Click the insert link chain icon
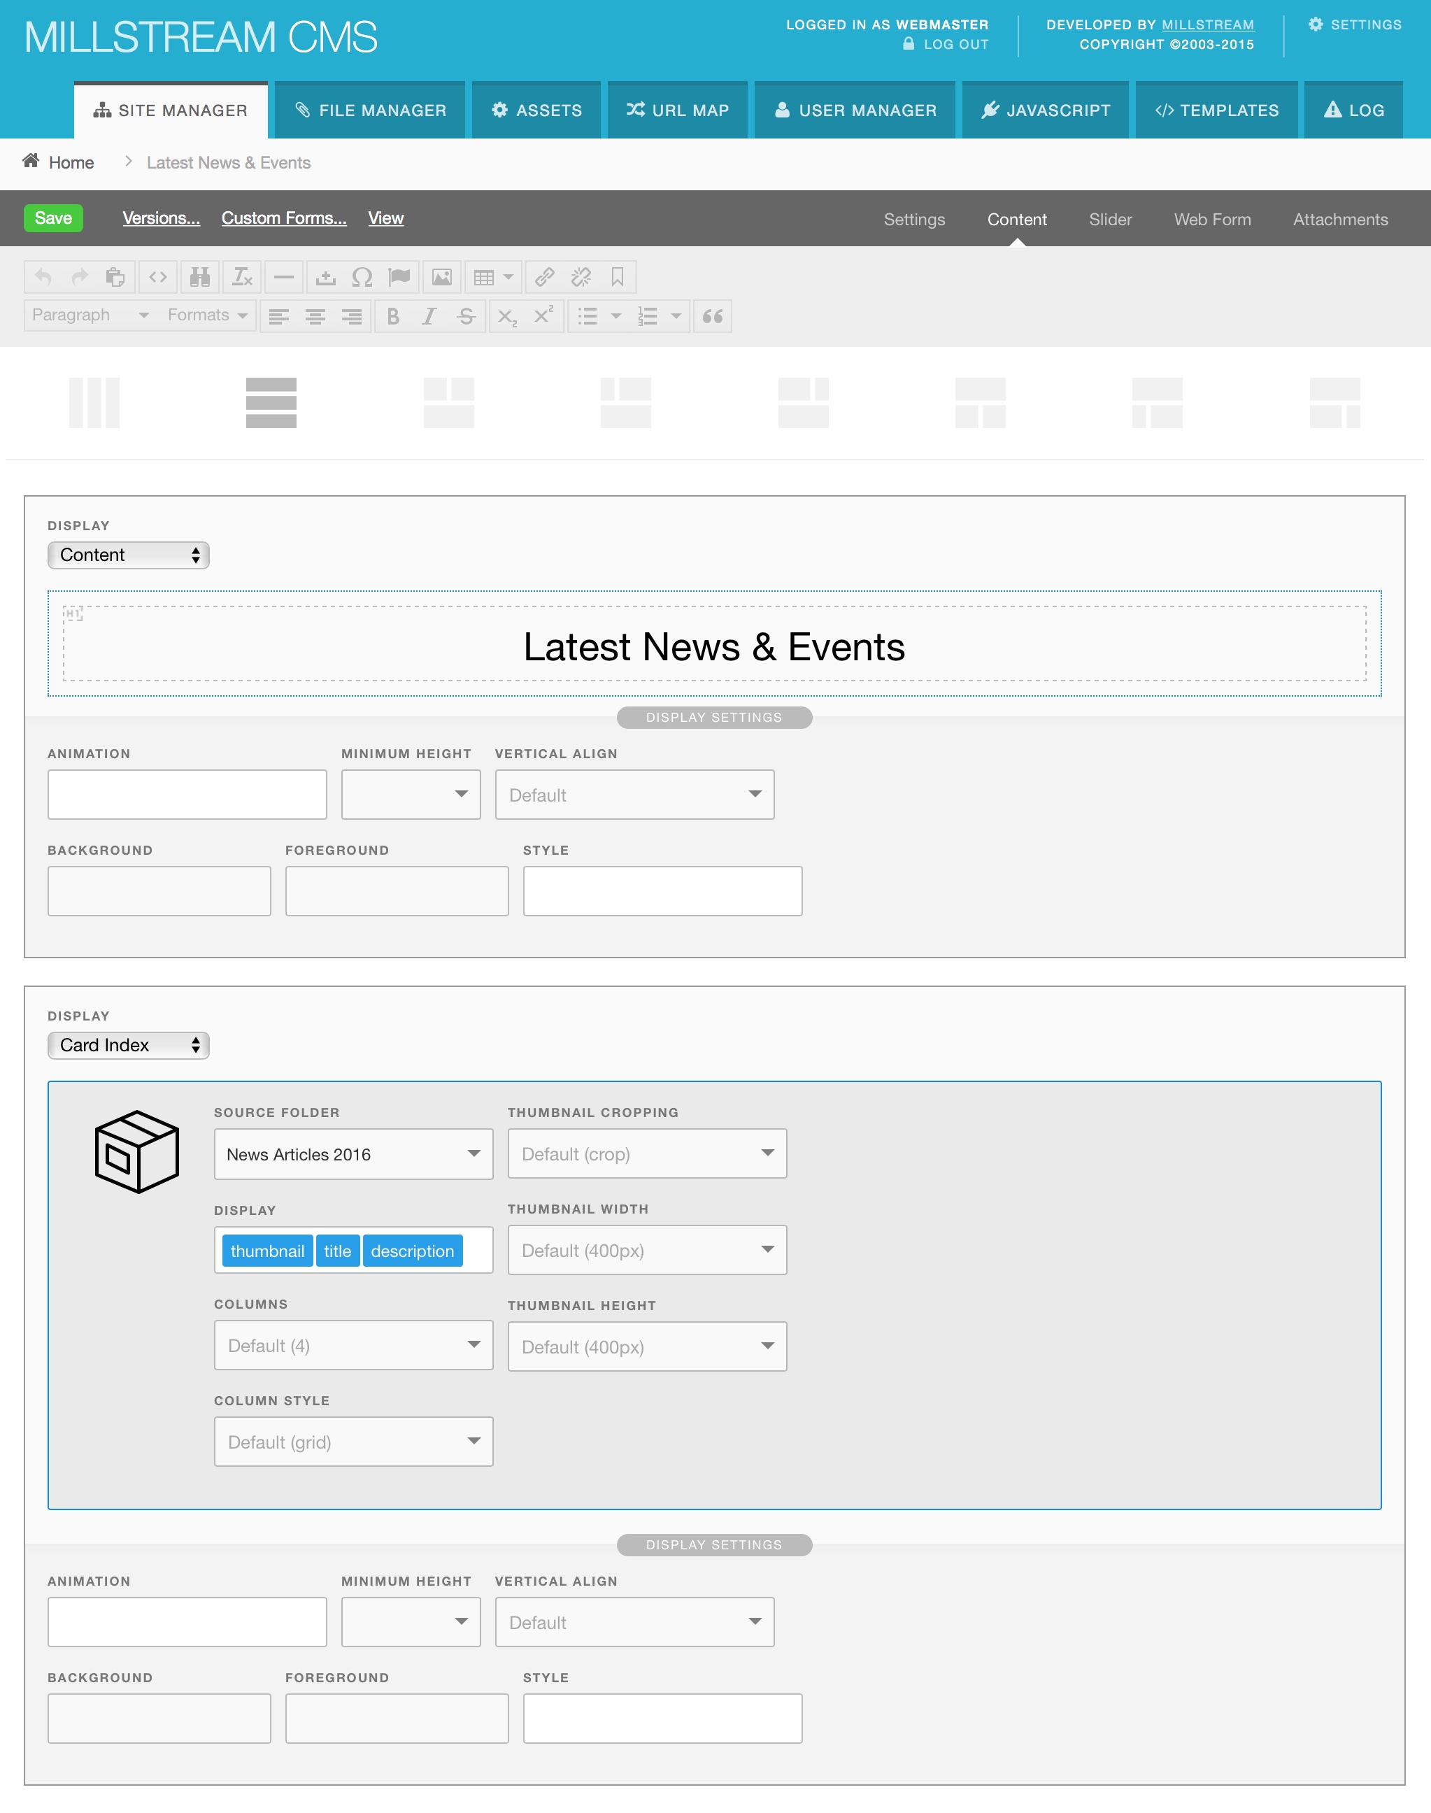The image size is (1431, 1813). pyautogui.click(x=545, y=277)
